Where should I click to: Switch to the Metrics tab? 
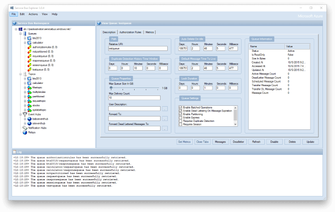point(149,32)
